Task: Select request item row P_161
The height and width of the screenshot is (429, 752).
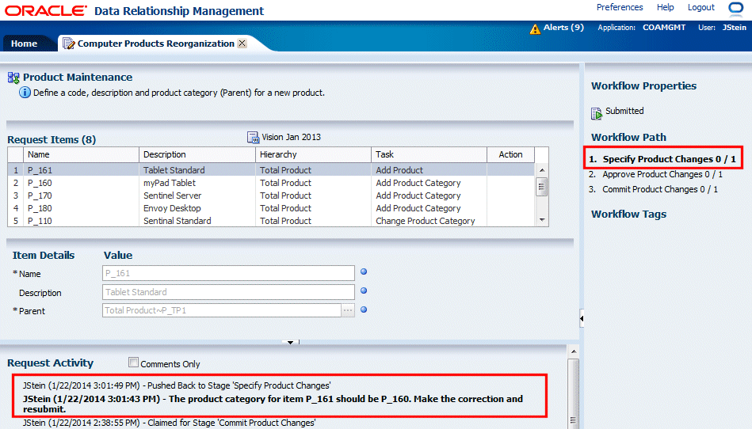Action: tap(271, 170)
